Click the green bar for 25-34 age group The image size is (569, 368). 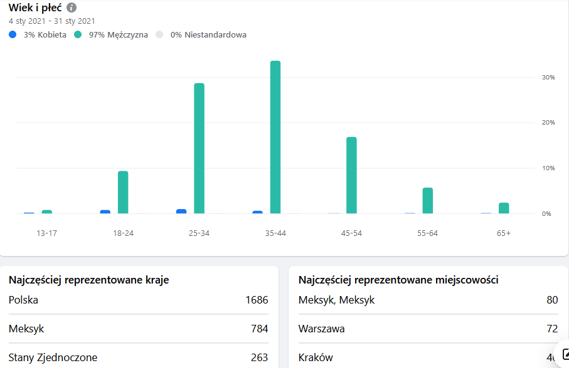[x=199, y=148]
